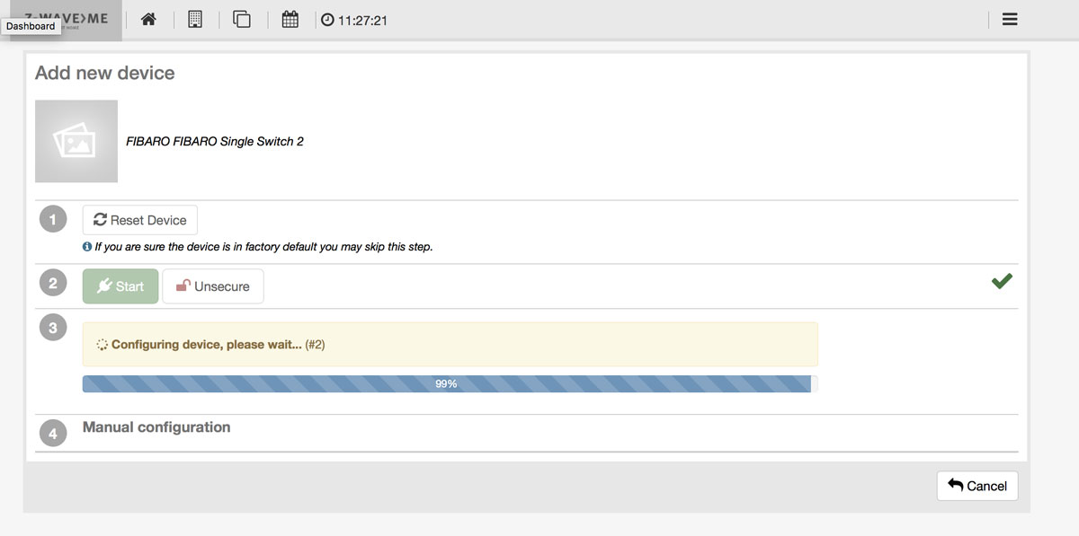Viewport: 1079px width, 536px height.
Task: Click the loading spinner in the configuring message
Action: tap(103, 345)
